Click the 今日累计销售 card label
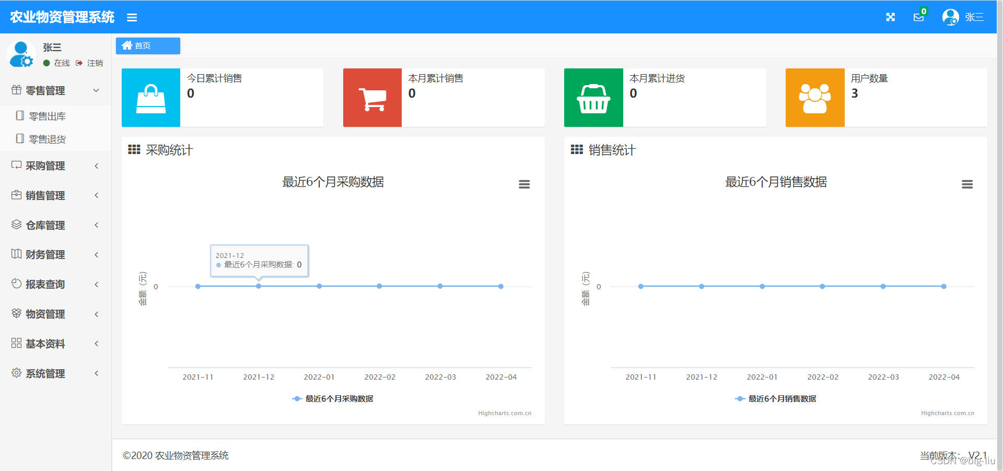 (x=215, y=78)
